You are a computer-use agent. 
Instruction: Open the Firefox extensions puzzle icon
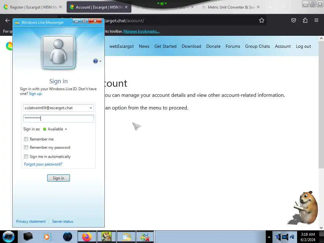point(305,20)
